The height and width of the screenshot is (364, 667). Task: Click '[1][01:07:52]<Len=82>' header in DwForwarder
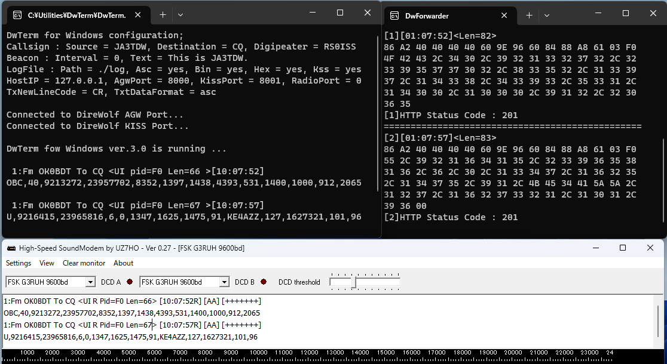click(440, 36)
